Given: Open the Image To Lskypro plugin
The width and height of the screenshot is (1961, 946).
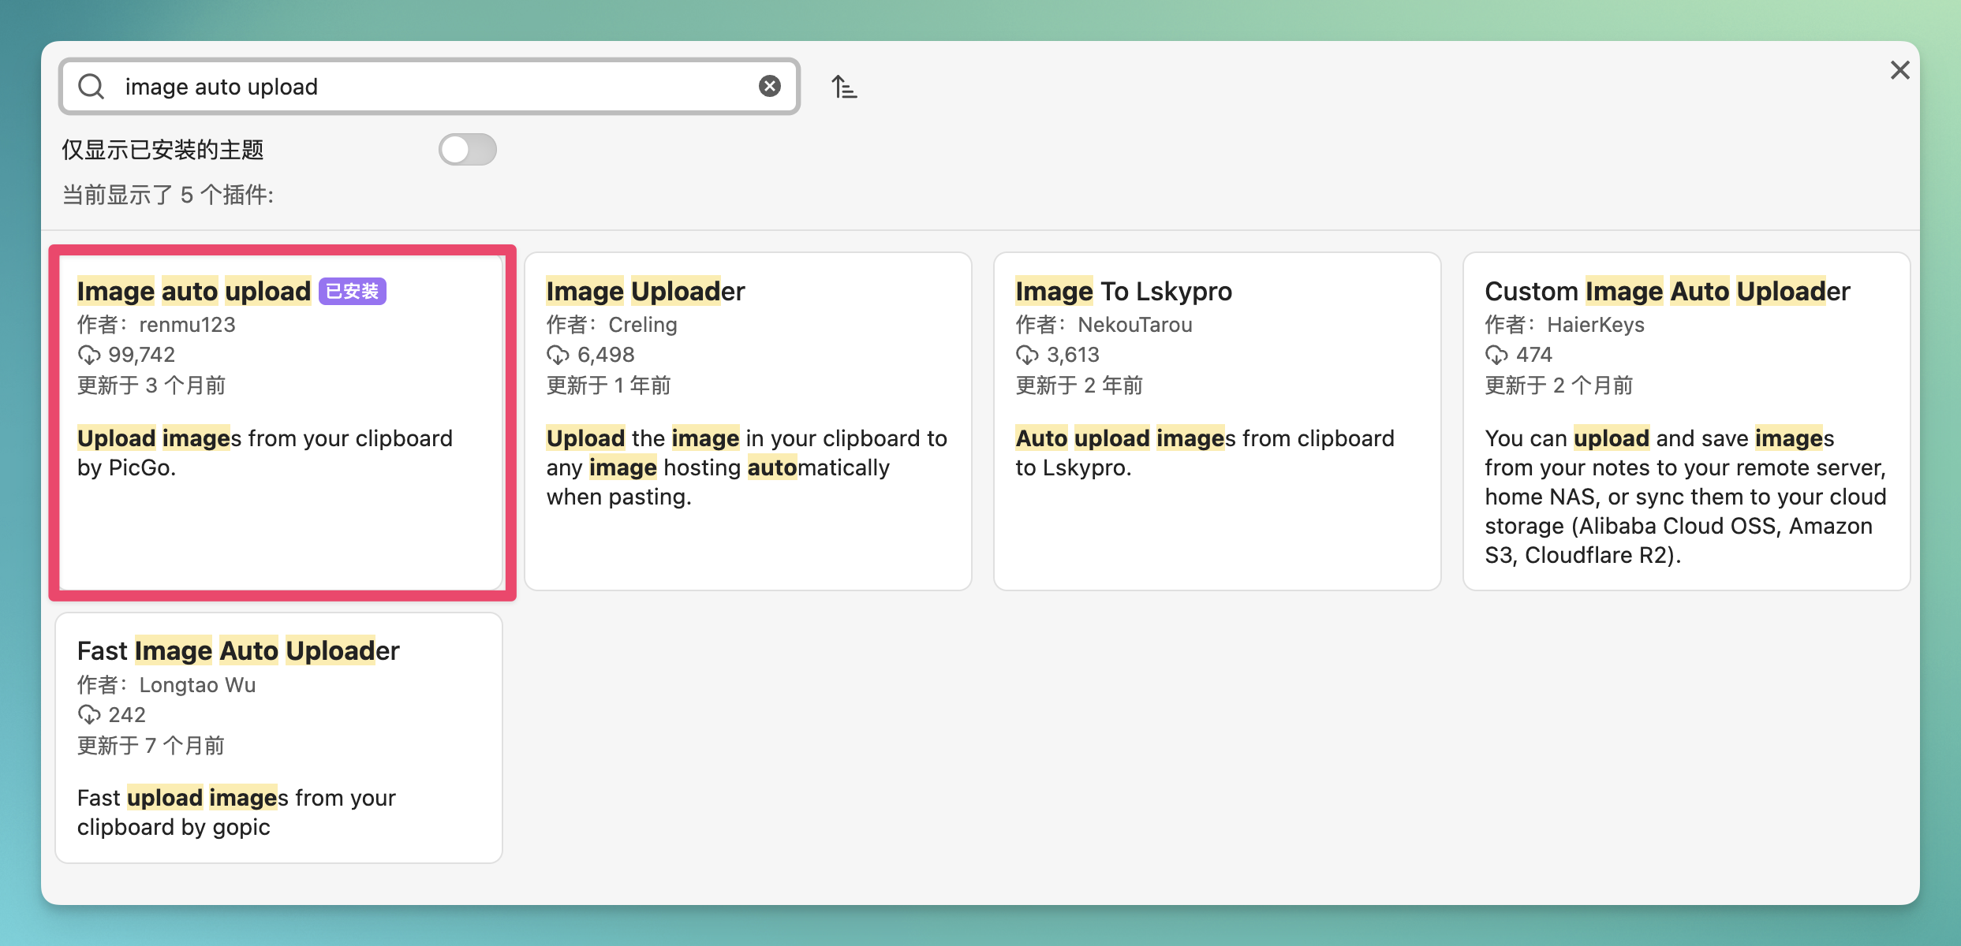Looking at the screenshot, I should tap(1217, 422).
